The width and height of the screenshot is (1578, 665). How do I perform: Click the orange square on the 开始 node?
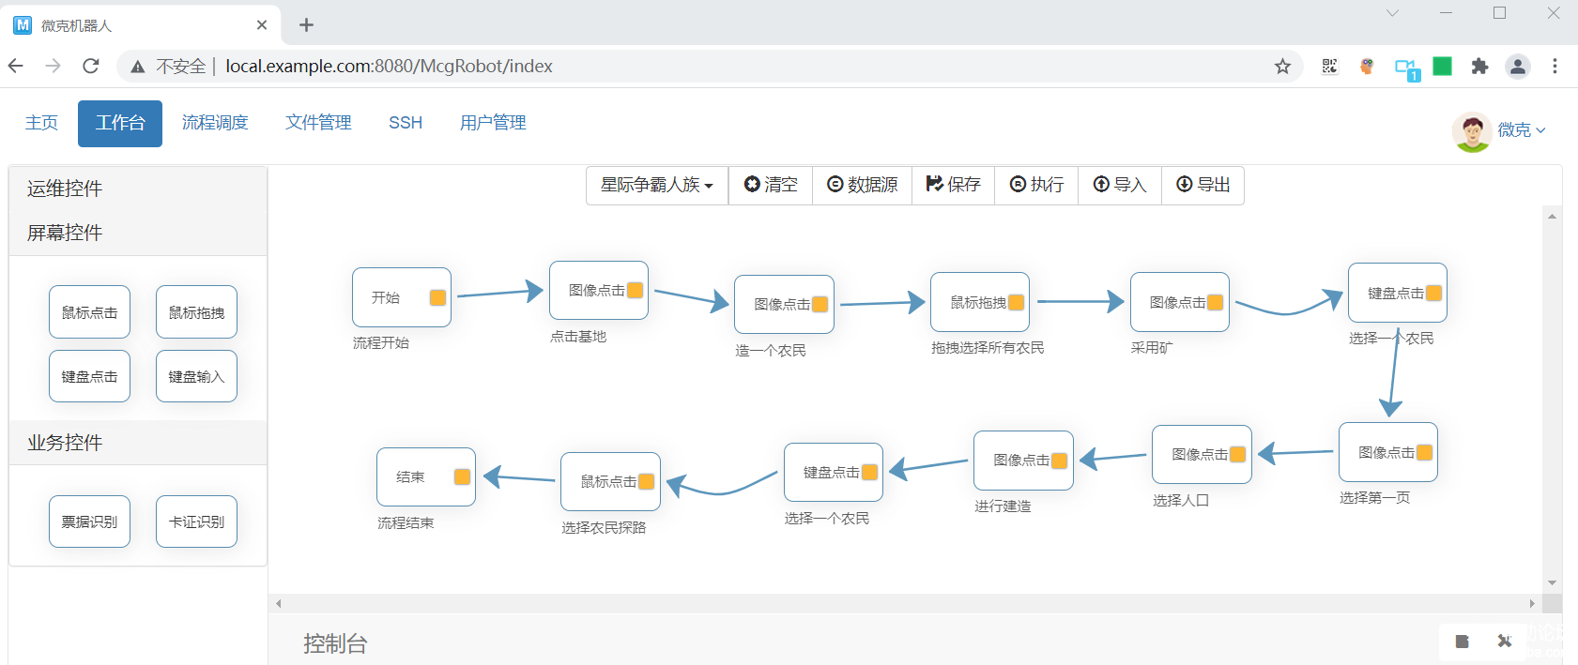click(x=437, y=297)
